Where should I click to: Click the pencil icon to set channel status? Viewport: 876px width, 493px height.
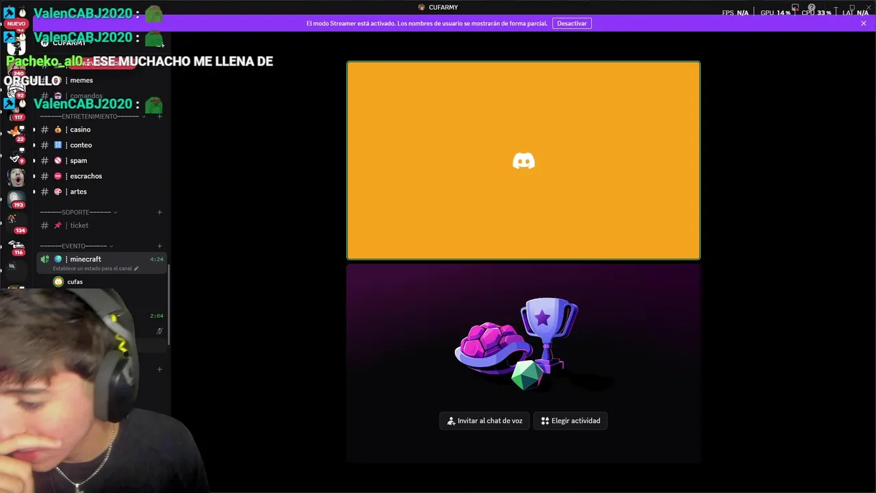point(136,268)
